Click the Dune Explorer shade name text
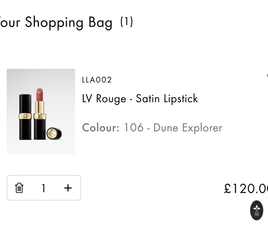This screenshot has height=225, width=268. [188, 128]
